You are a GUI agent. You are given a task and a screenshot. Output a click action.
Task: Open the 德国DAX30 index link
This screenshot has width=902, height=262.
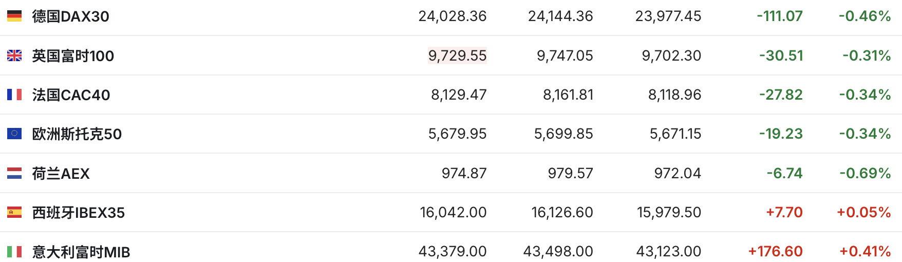[70, 16]
